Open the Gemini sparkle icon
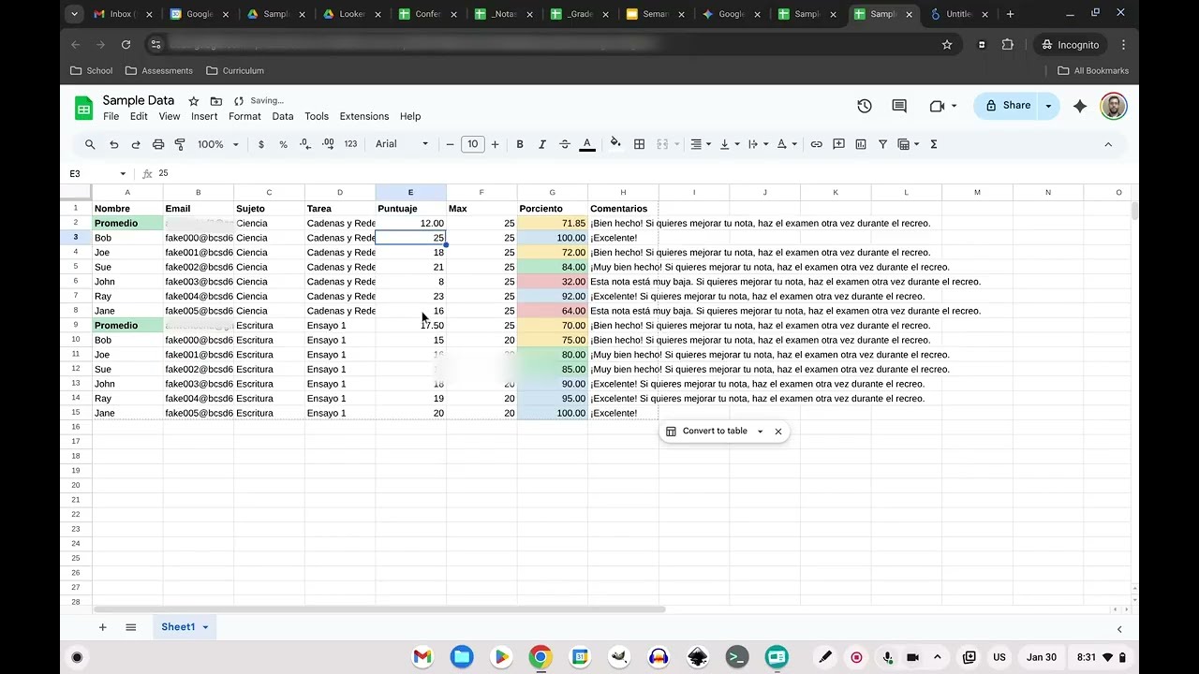 [1080, 106]
